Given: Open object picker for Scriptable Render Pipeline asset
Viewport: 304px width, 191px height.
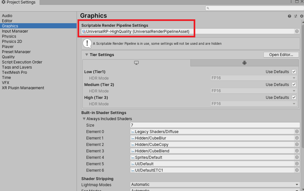Looking at the screenshot, I should coord(297,31).
